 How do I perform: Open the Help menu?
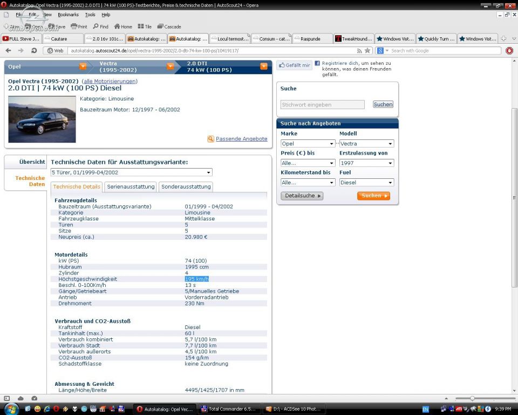coord(106,15)
